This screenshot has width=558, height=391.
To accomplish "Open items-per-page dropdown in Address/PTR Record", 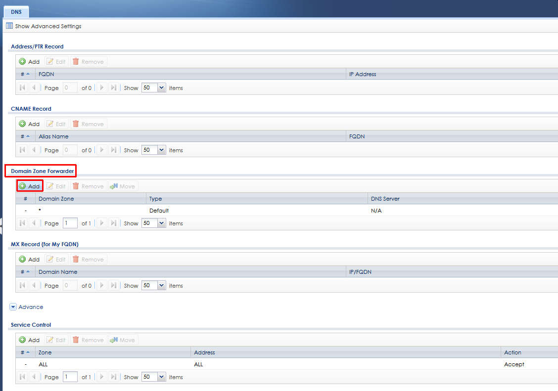I will [x=162, y=88].
